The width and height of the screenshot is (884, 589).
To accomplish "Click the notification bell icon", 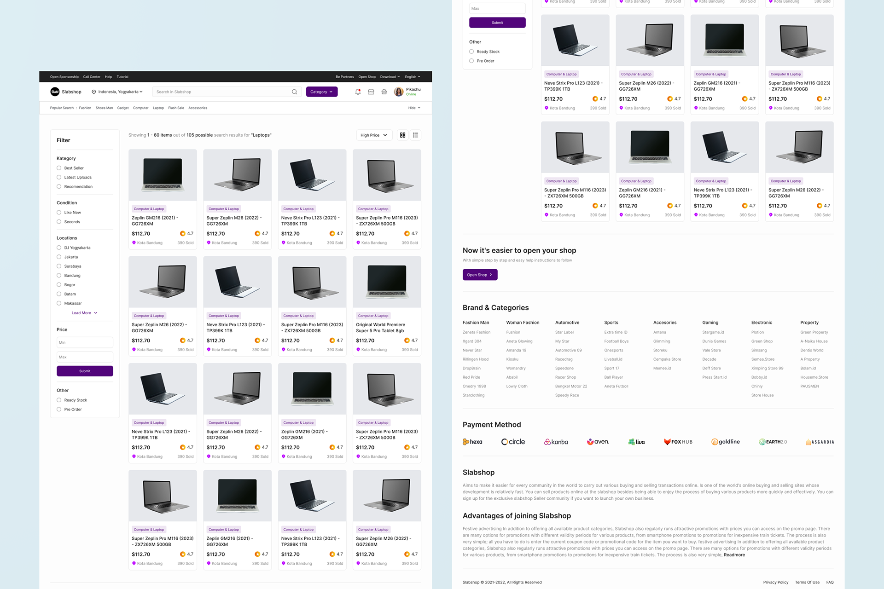I will click(x=358, y=92).
